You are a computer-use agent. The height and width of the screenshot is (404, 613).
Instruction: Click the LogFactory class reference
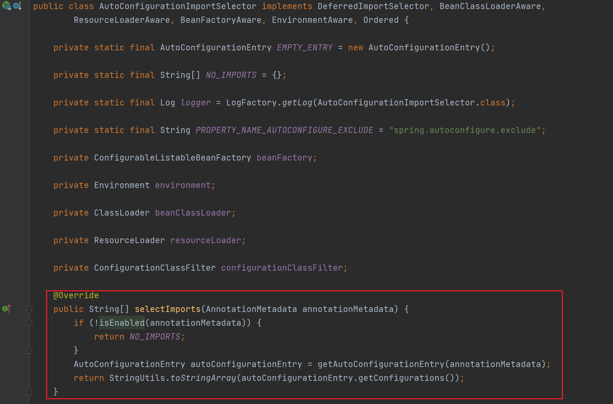252,103
